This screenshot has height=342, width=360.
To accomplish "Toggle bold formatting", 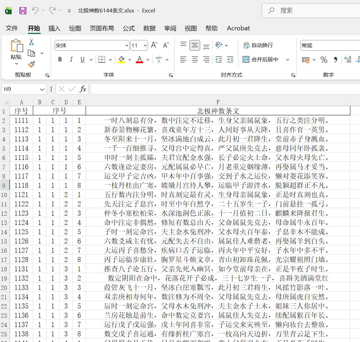I will pos(60,59).
